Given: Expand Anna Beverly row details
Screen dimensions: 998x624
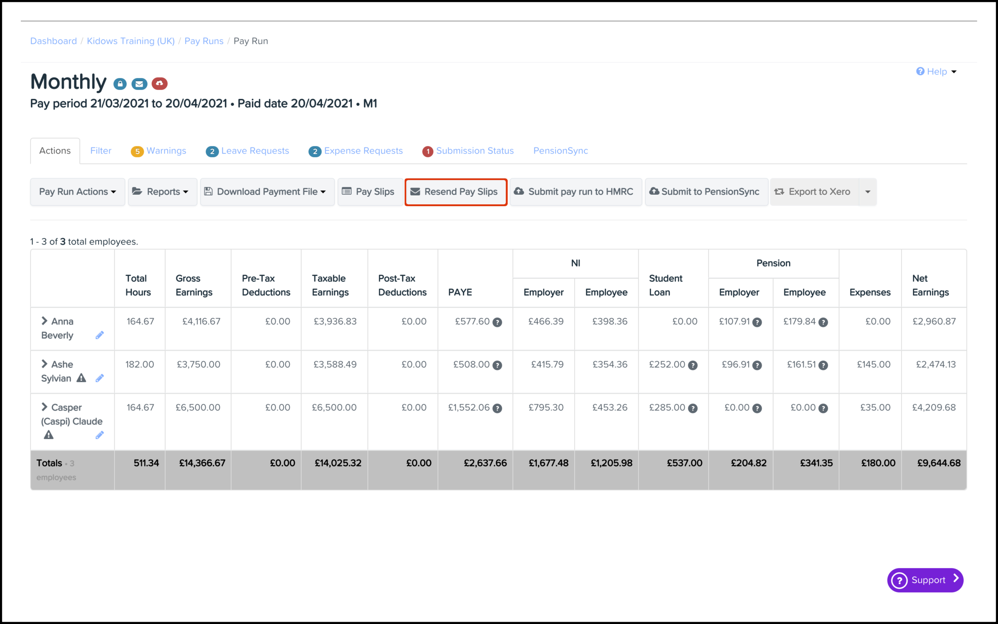Looking at the screenshot, I should [x=44, y=321].
